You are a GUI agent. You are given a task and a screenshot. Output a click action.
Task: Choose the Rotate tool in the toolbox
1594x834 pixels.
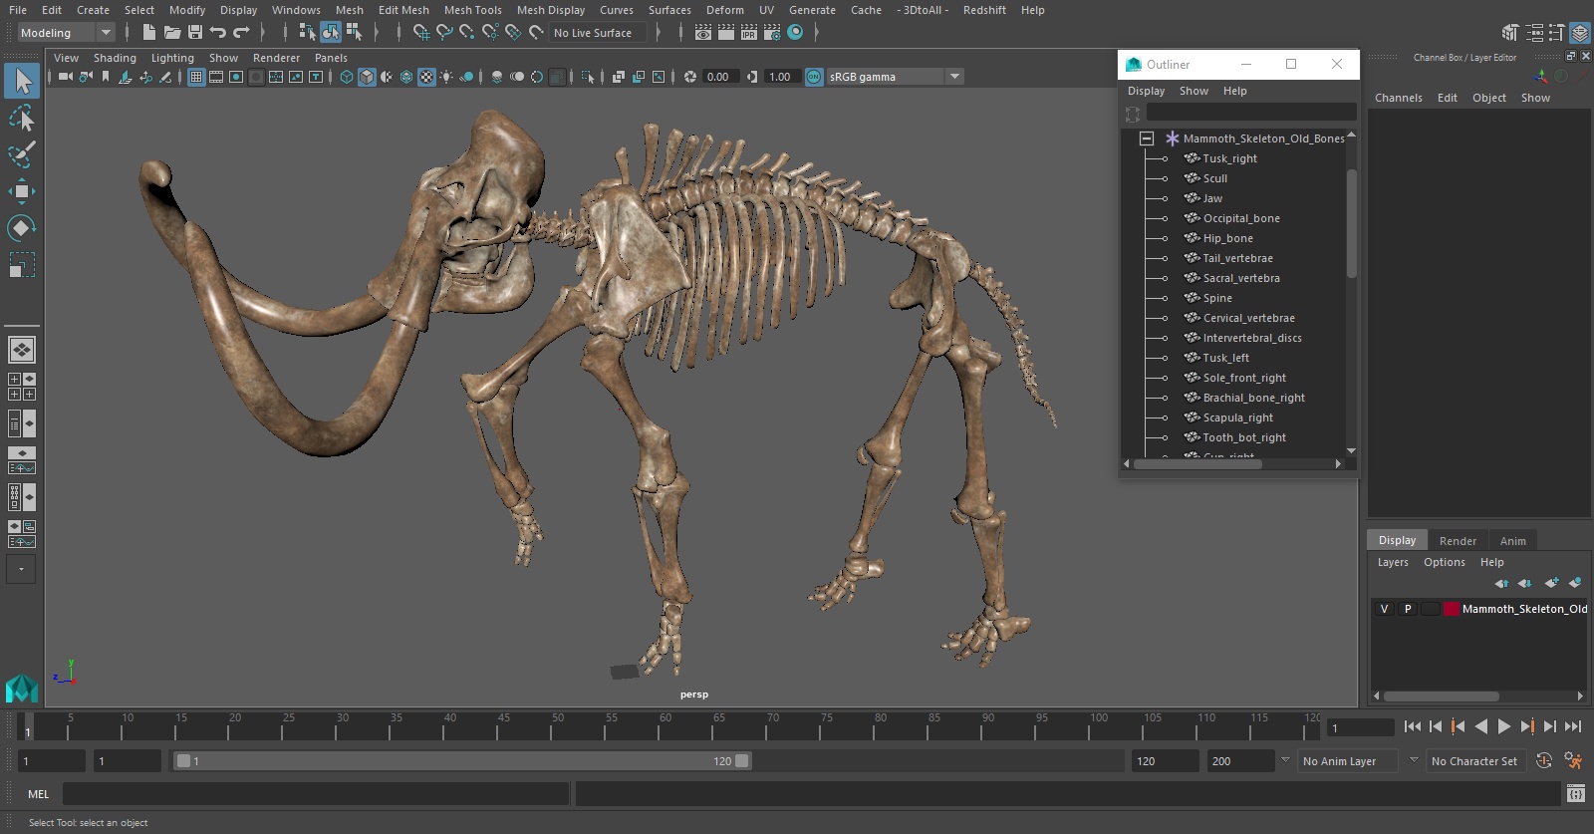22,228
